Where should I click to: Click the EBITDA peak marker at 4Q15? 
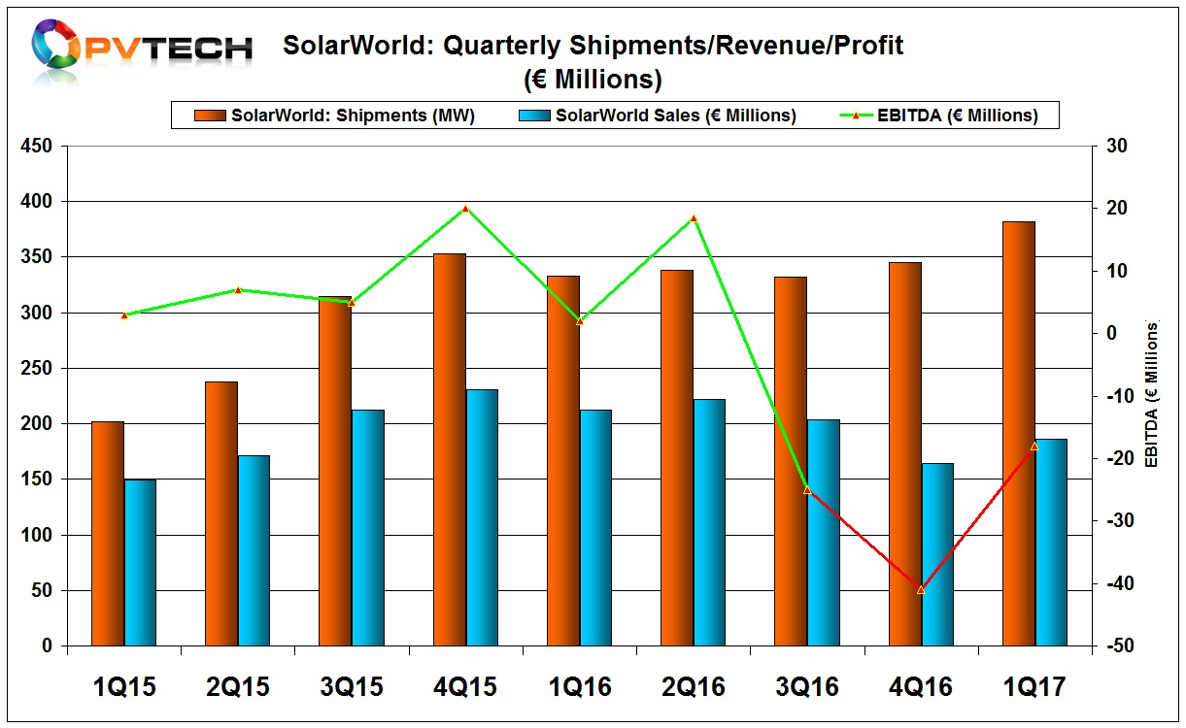coord(465,209)
